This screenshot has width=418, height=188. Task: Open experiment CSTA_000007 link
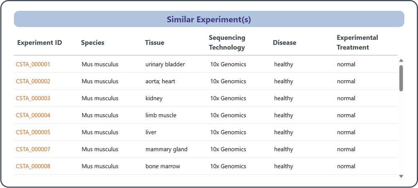point(33,149)
